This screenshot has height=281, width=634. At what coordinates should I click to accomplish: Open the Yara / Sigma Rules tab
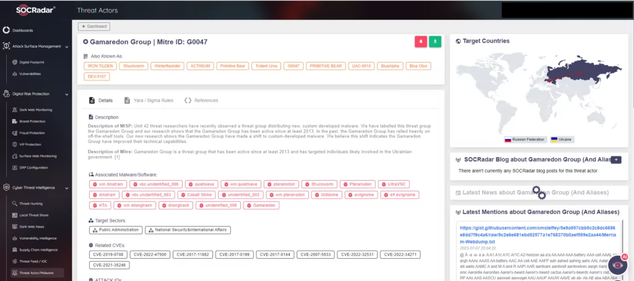tap(149, 100)
